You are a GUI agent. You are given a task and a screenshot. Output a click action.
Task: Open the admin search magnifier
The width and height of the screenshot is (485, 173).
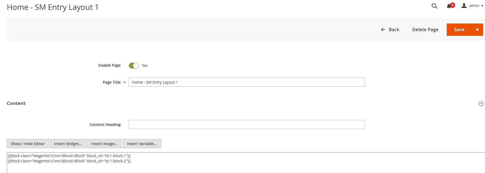point(434,6)
